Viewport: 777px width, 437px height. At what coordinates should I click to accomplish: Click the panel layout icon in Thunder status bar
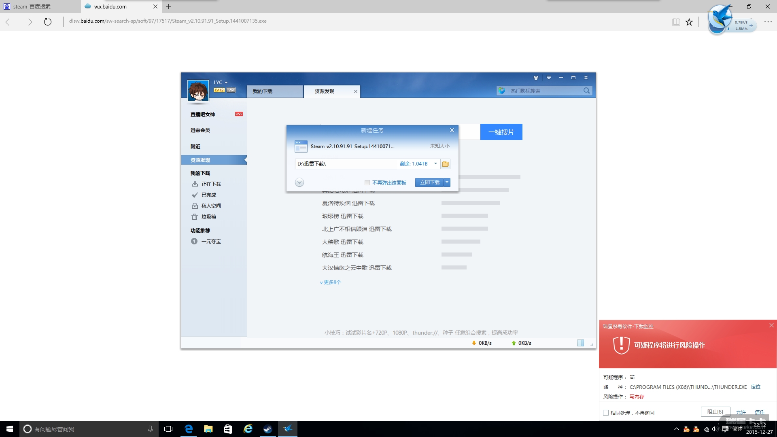tap(580, 343)
